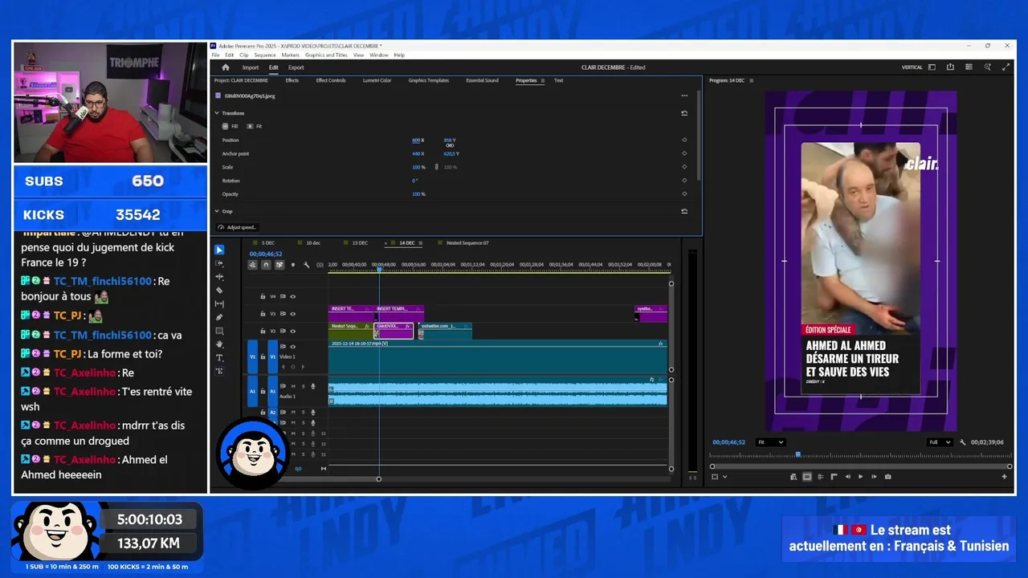
Task: Open timeline display settings wrench
Action: click(x=306, y=265)
